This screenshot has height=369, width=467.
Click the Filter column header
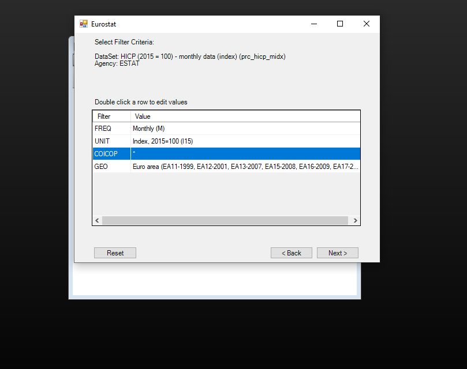104,116
